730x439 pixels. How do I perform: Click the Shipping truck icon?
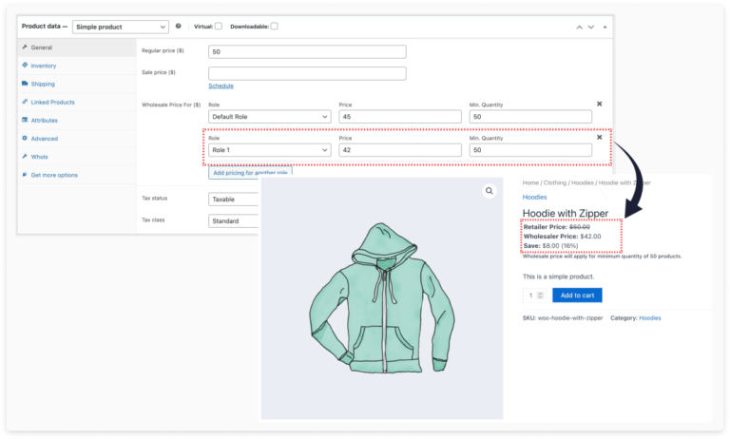point(25,84)
